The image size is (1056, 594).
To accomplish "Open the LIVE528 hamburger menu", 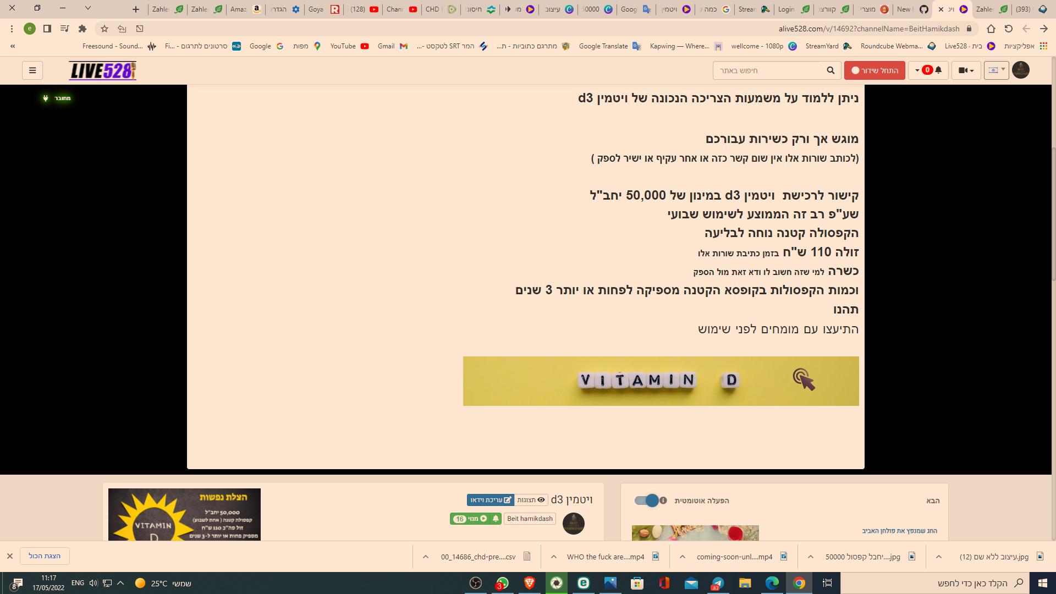I will 32,70.
